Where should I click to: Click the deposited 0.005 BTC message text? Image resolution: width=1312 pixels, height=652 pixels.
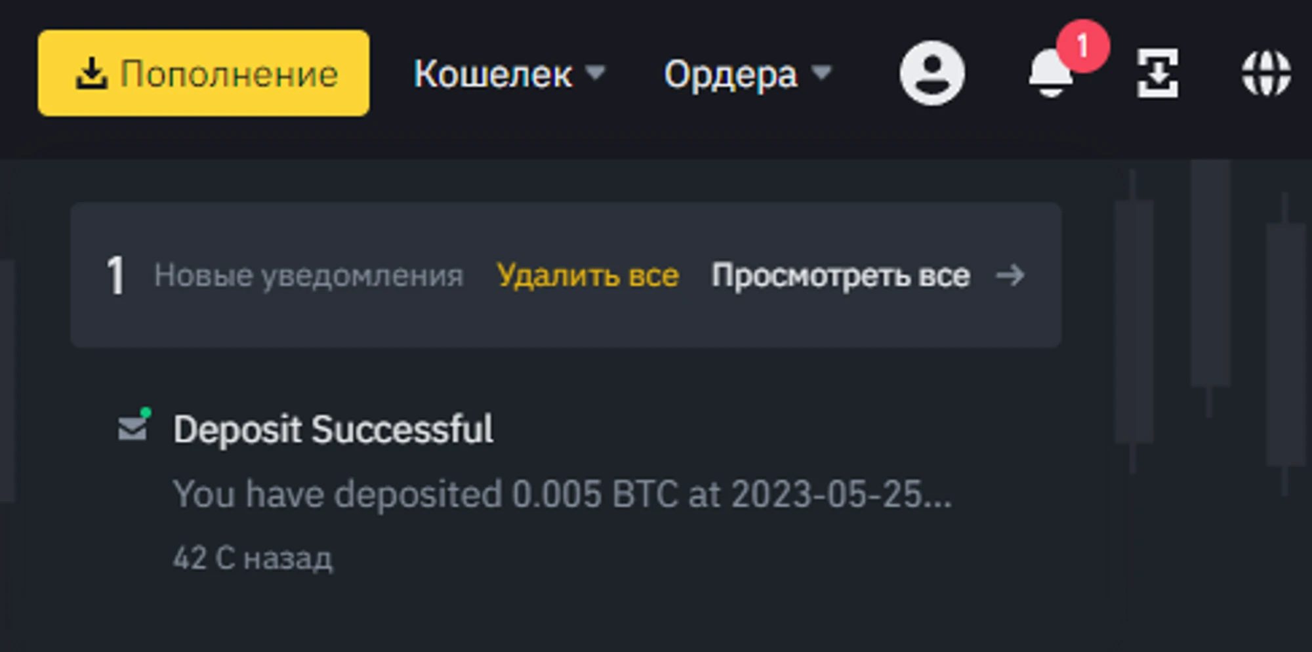pos(562,494)
